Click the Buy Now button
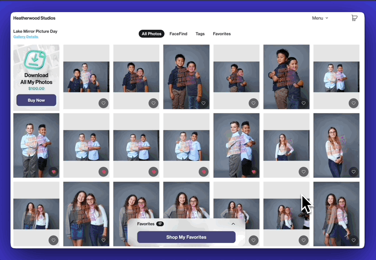 [x=36, y=100]
